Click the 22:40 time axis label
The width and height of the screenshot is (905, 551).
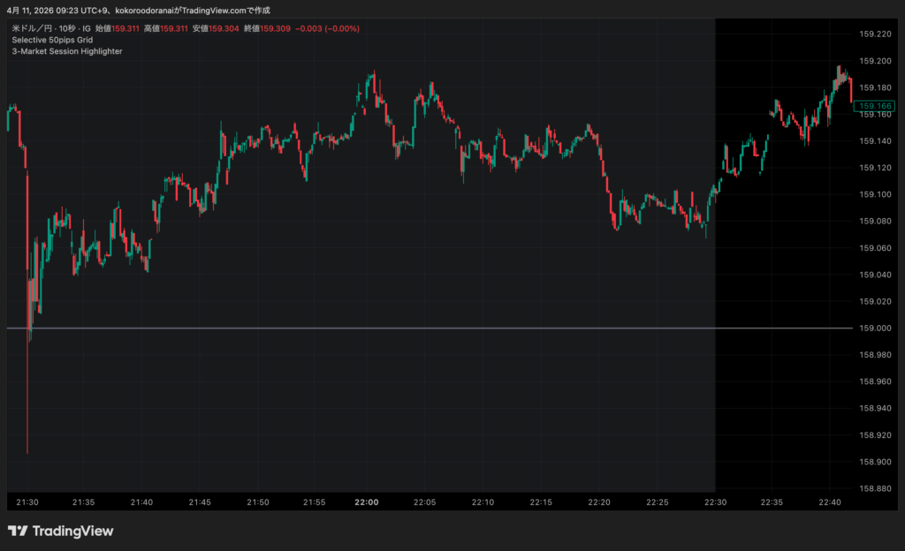click(829, 502)
